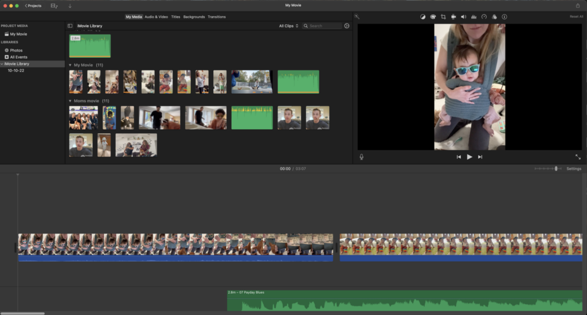Click the playhead marker at timeline start
This screenshot has height=315, width=587.
point(18,175)
